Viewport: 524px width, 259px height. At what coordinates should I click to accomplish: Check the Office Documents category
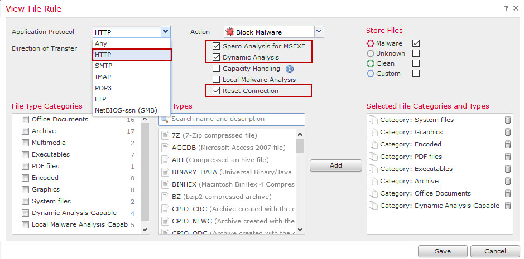[x=26, y=120]
